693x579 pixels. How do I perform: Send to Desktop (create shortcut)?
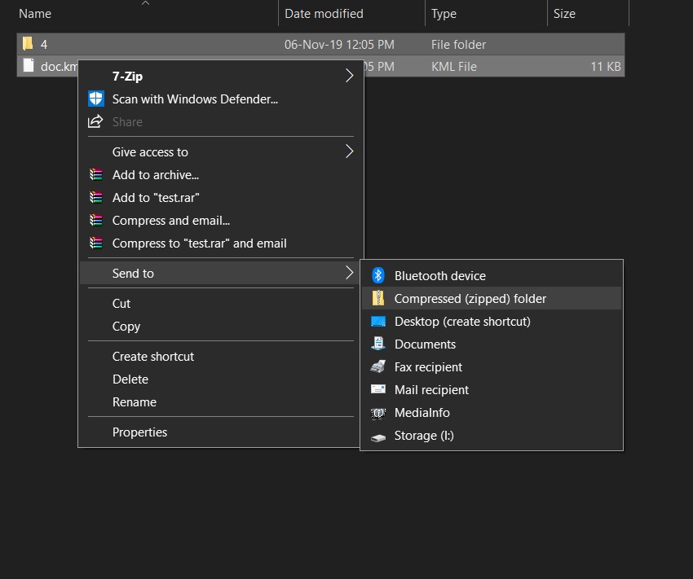[492, 322]
